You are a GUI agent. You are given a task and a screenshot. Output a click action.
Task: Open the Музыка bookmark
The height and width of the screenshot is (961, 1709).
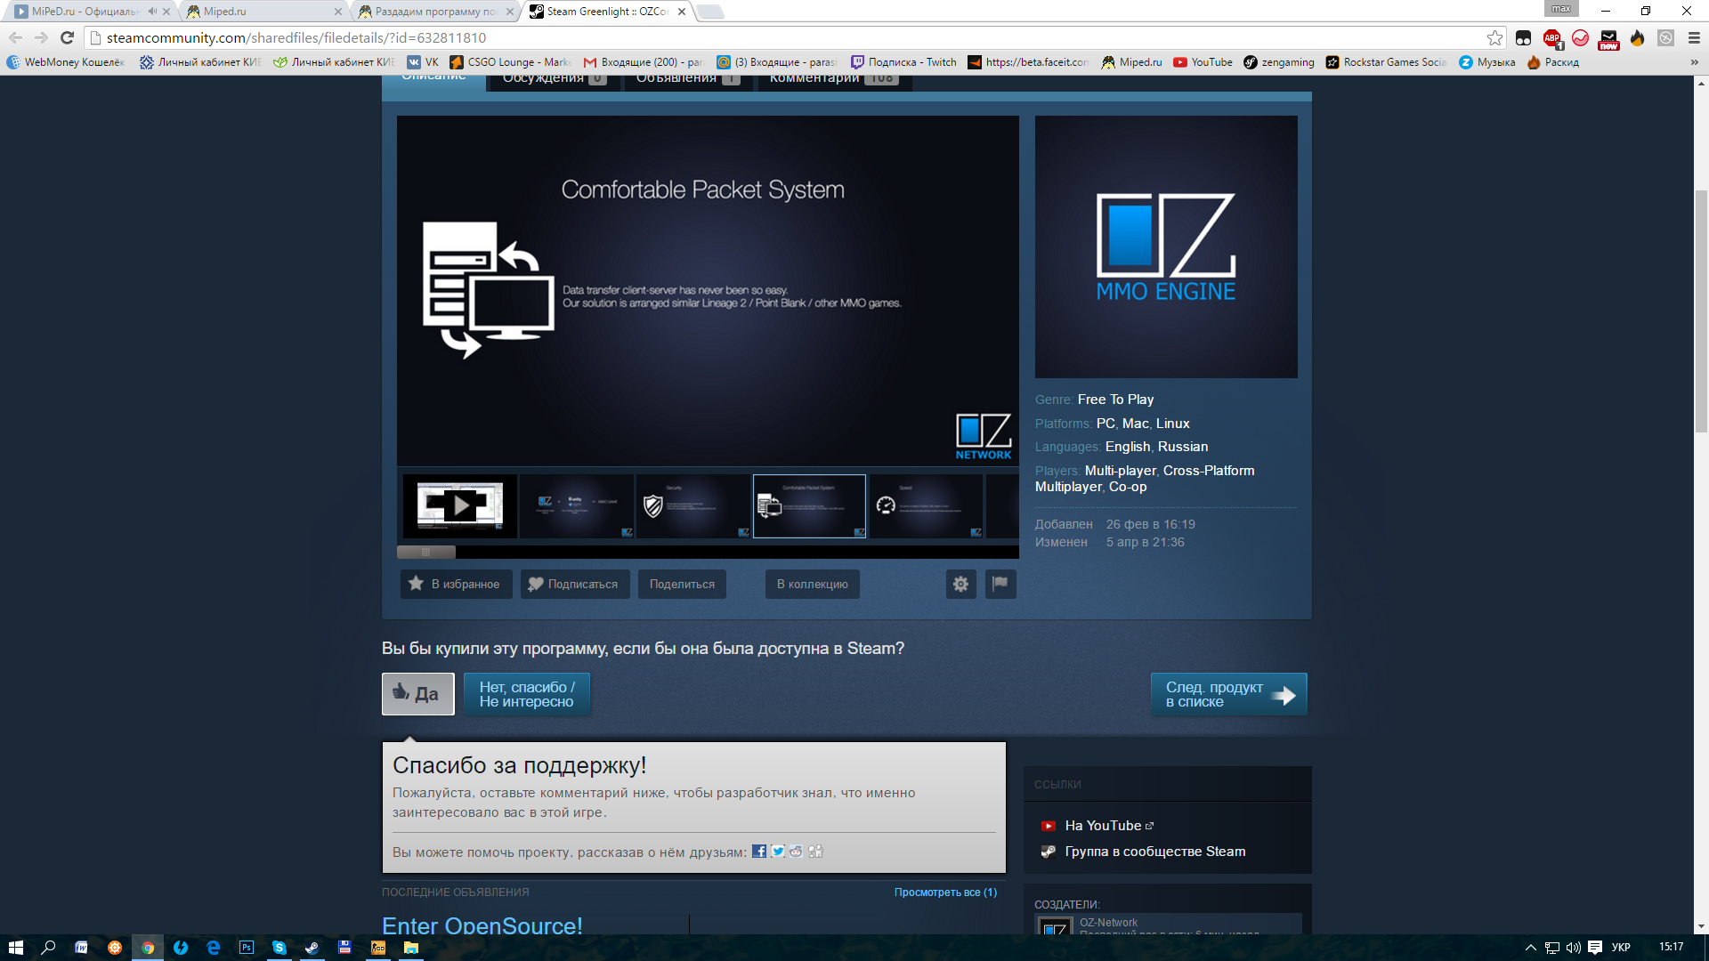pos(1486,62)
